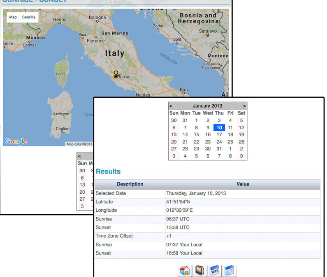Click '16:58 Your Local' sunset value

coord(184,253)
